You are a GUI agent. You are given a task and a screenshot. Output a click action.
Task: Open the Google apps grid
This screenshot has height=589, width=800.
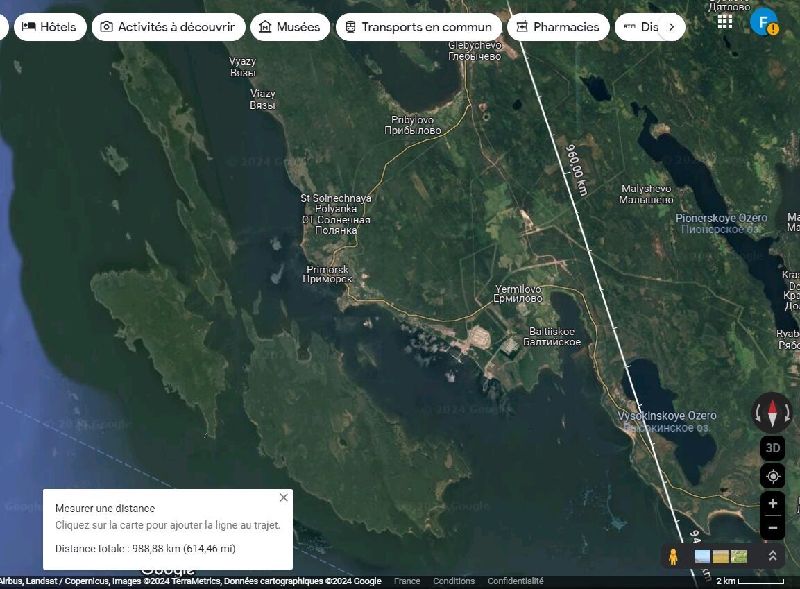click(x=725, y=22)
